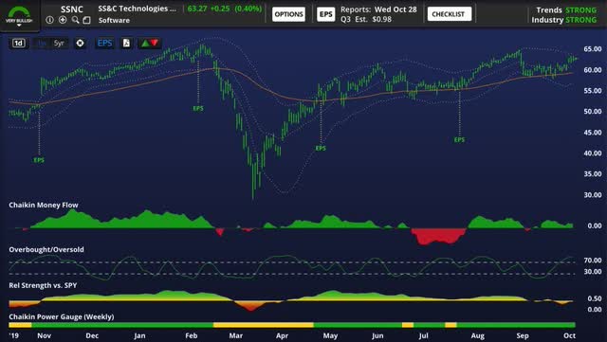Click the late-July EPS chart marker
This screenshot has height=342, width=607.
[x=459, y=139]
